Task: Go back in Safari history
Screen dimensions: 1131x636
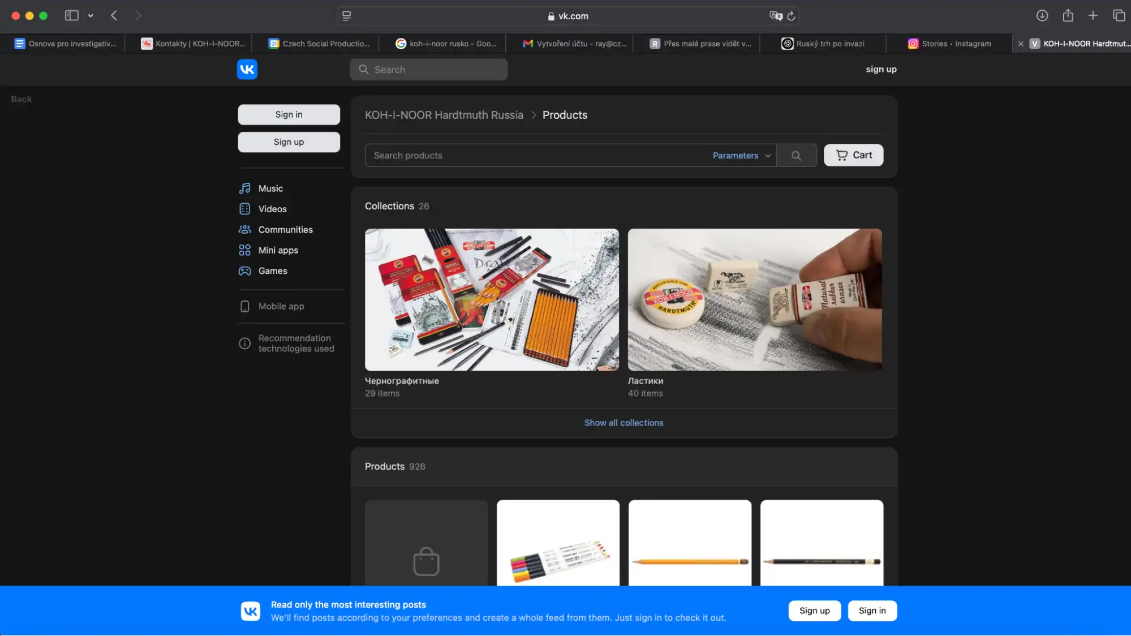Action: click(114, 16)
